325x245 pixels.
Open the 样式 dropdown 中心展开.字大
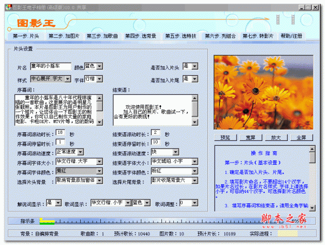[x=68, y=79]
